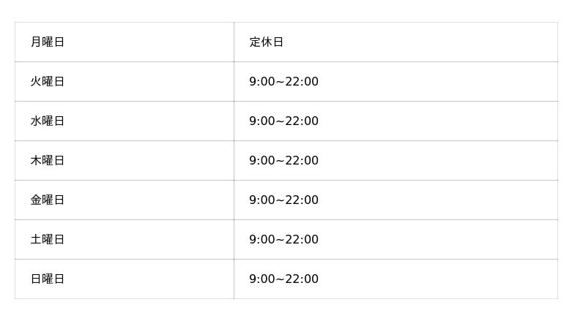Select 水曜日's 22:00 closing time
This screenshot has width=586, height=321.
pos(302,121)
